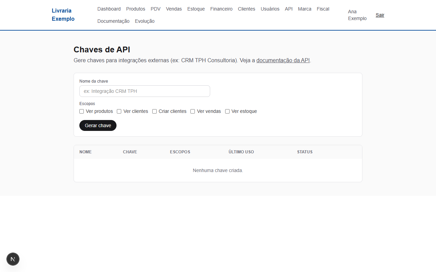Navigate to Evolução

tap(145, 21)
